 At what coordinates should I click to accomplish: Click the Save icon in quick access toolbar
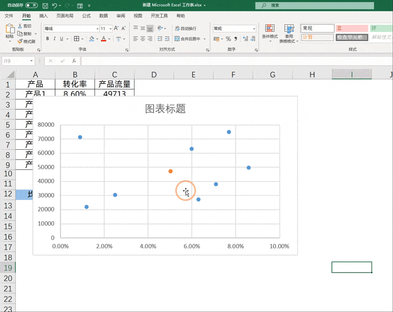44,5
